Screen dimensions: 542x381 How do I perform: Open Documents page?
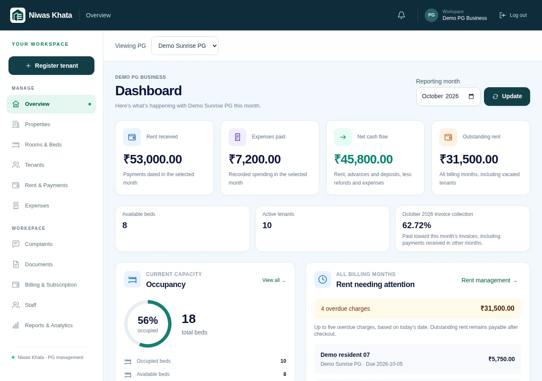tap(51, 265)
